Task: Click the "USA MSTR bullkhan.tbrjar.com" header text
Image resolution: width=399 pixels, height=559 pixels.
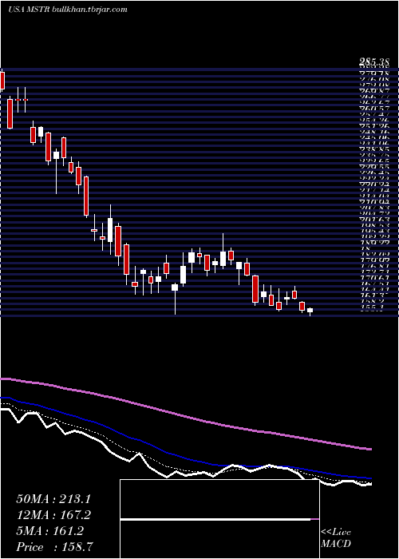Action: point(67,10)
